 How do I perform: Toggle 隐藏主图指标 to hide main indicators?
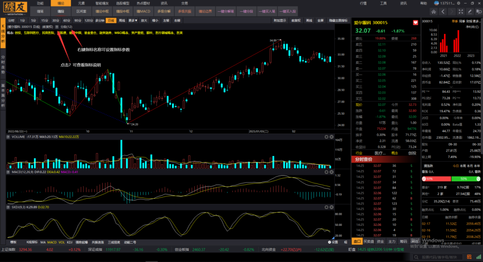338,20
